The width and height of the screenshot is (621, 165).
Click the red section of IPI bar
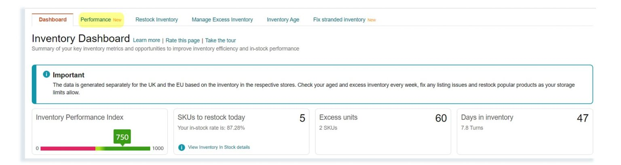[68, 148]
